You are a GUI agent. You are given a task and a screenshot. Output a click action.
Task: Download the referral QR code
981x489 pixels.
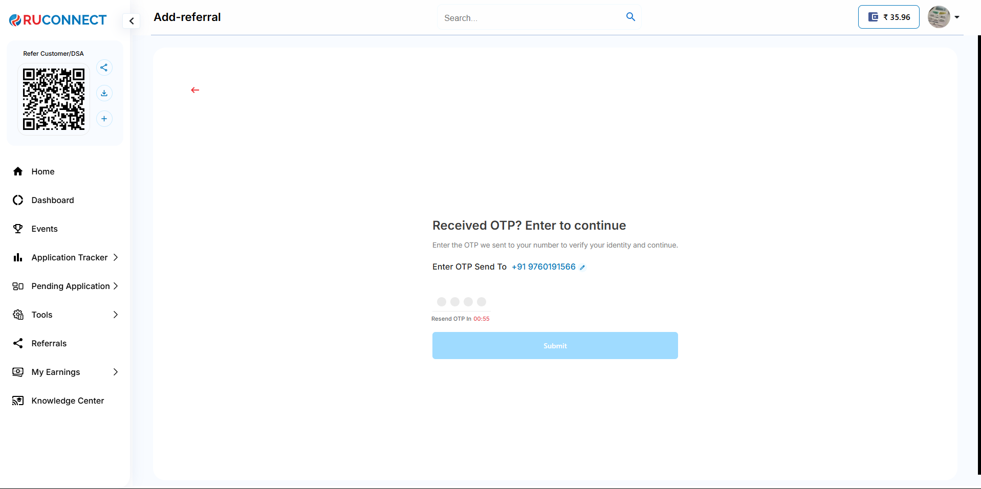104,93
